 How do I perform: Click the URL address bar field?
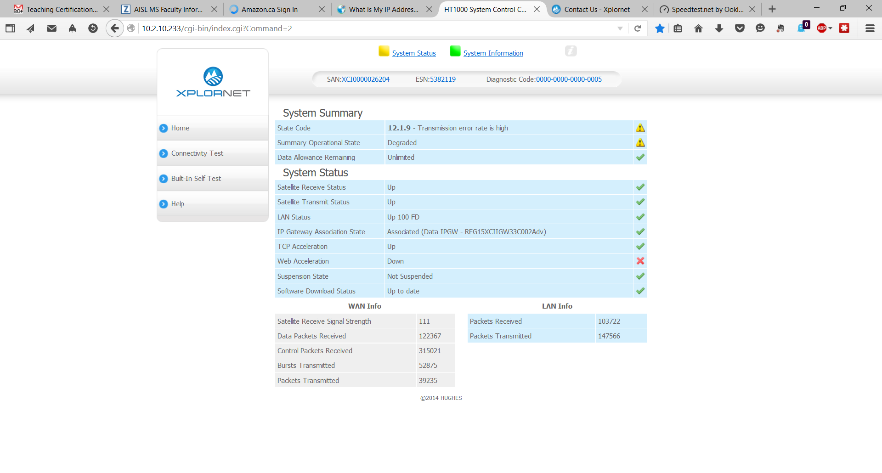pos(377,28)
